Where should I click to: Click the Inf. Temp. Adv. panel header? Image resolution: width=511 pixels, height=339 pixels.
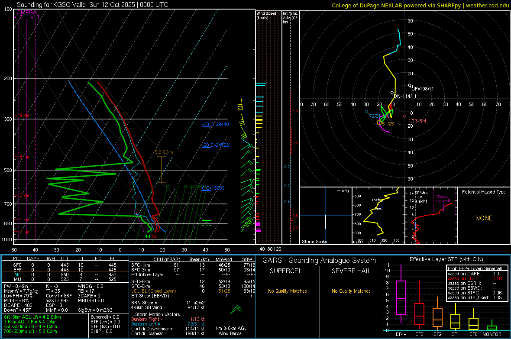click(x=290, y=18)
